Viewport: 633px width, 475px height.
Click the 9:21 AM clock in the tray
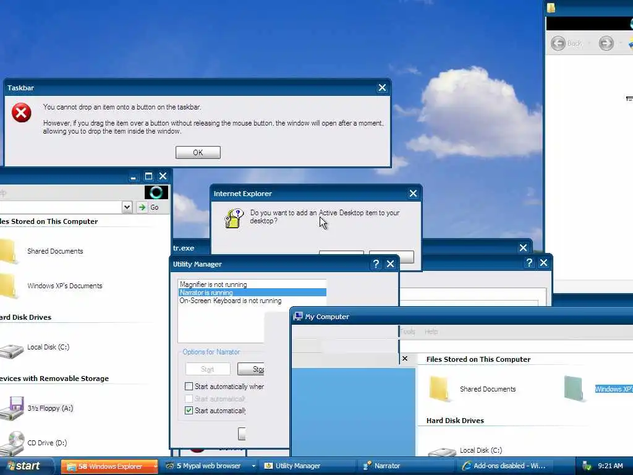(x=610, y=466)
